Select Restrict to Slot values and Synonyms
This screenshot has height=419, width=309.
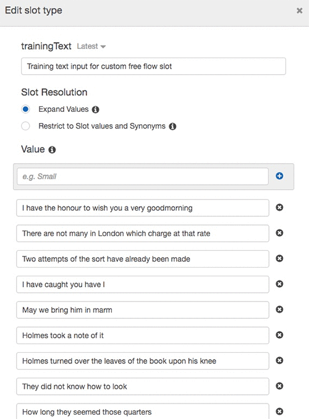tap(26, 126)
